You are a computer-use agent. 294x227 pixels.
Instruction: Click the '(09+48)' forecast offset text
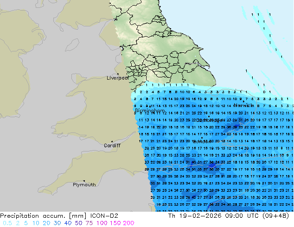[x=275, y=216]
